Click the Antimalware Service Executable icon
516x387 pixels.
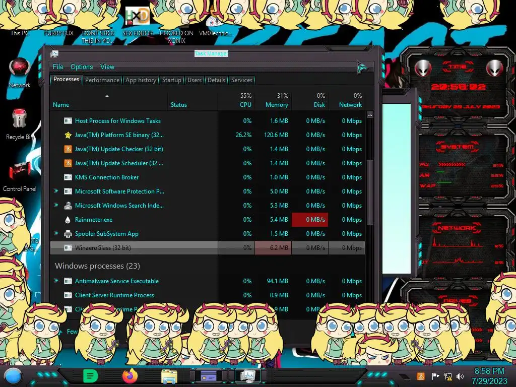(x=68, y=281)
